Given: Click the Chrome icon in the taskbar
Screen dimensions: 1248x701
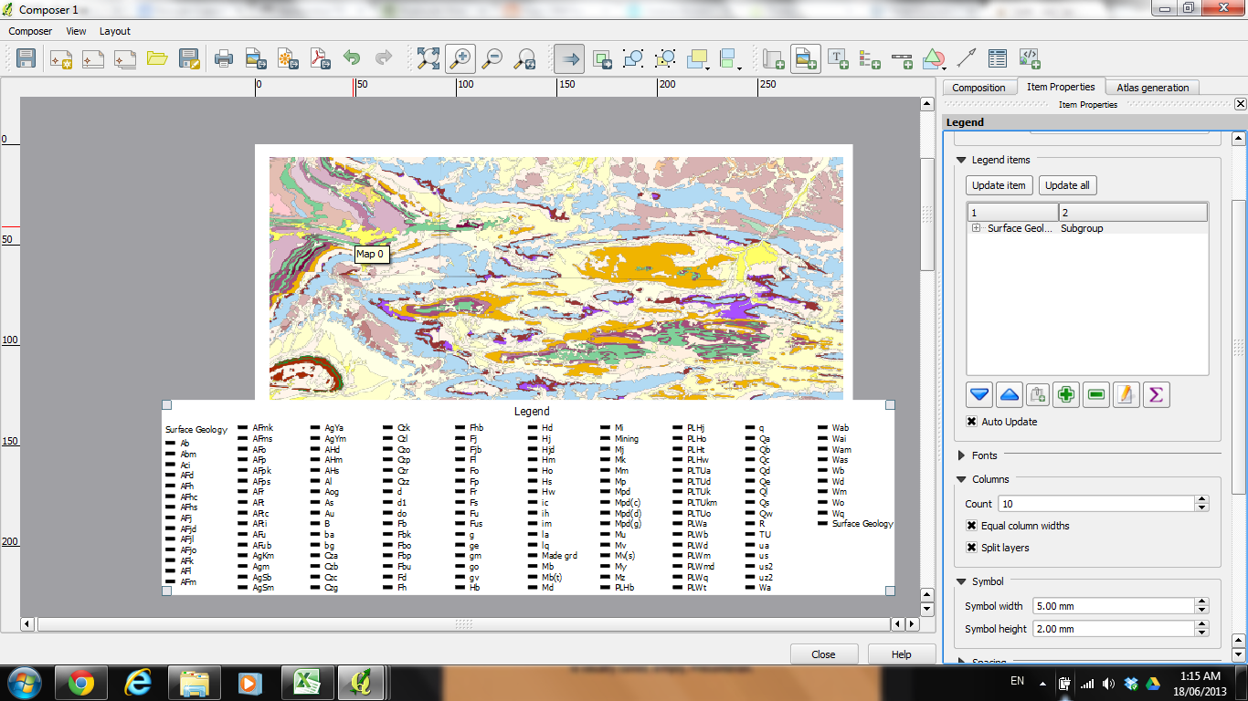Looking at the screenshot, I should pos(80,683).
